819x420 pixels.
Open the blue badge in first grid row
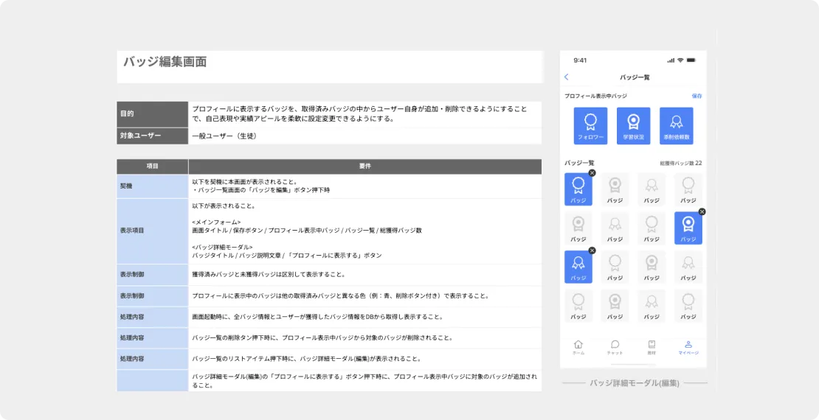[578, 189]
